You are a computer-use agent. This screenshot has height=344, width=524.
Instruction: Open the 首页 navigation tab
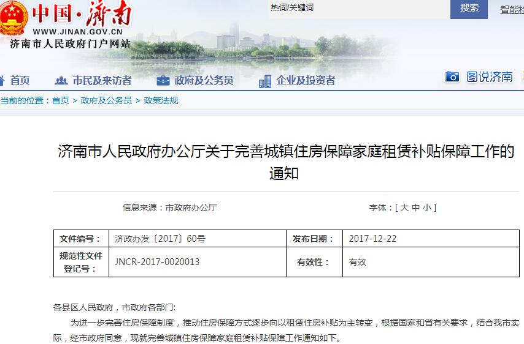click(x=20, y=80)
